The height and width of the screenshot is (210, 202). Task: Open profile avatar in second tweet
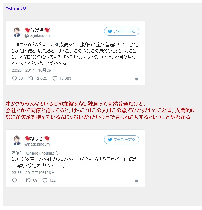point(17,140)
